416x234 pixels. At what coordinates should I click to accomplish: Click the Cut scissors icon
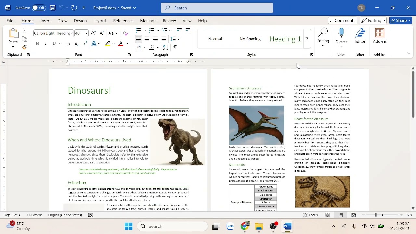[x=24, y=31]
